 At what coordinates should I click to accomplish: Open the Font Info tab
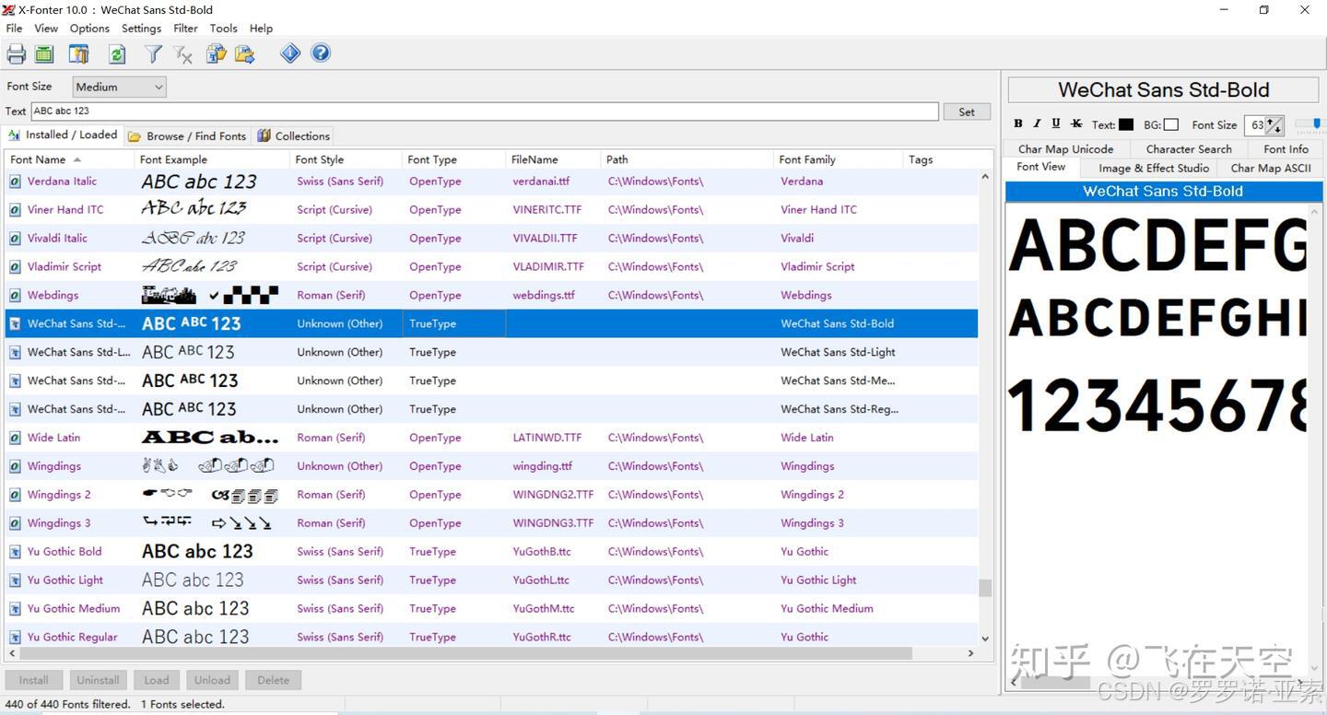click(x=1286, y=149)
